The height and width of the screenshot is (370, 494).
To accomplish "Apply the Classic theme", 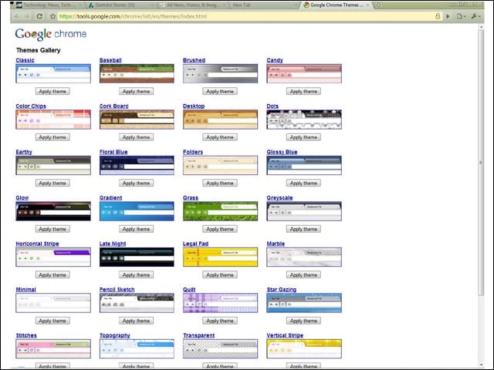I will (x=52, y=91).
